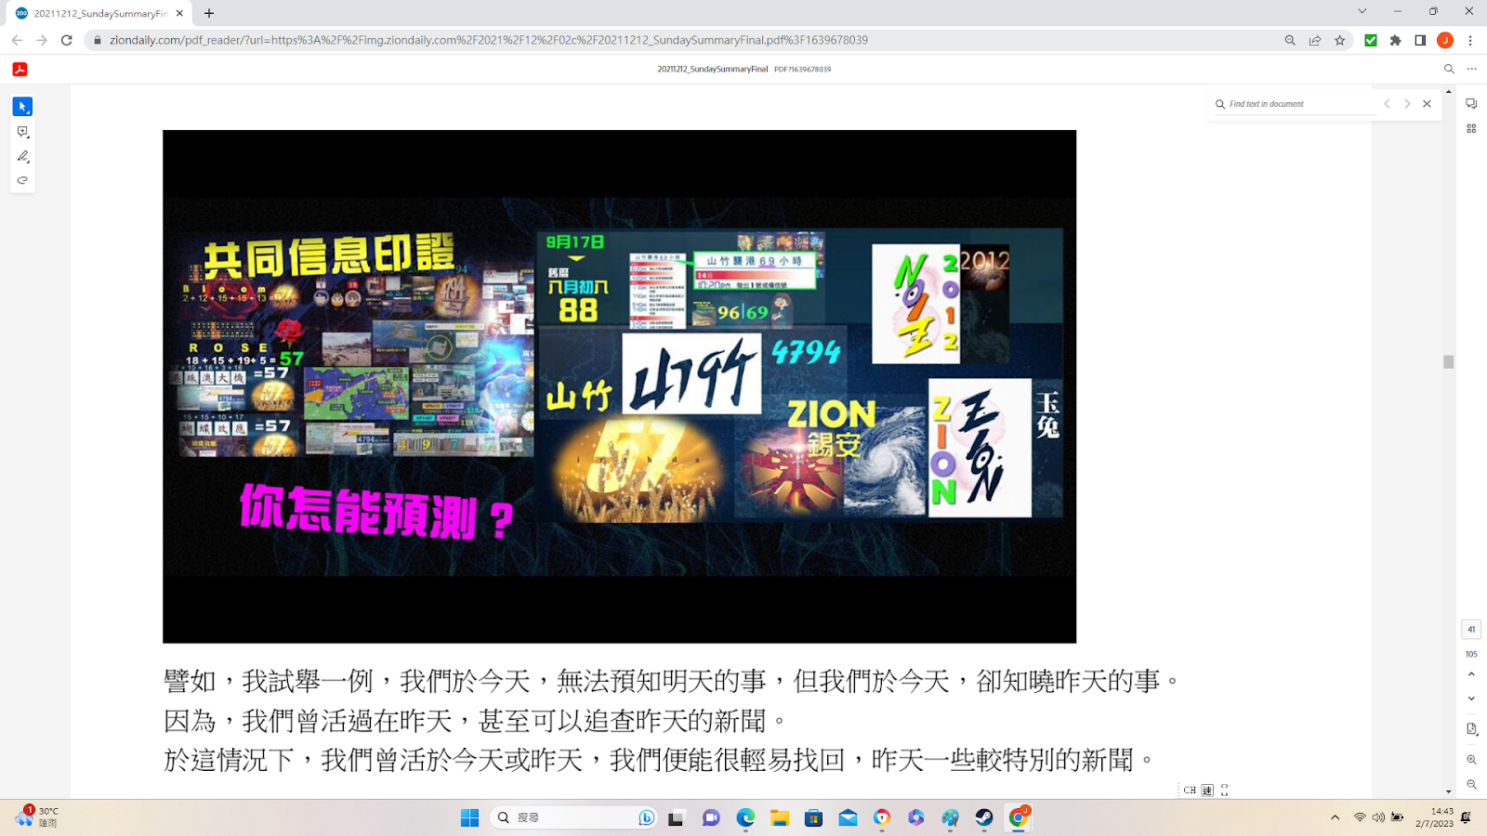
Task: Open the Windows Start menu
Action: point(469,817)
